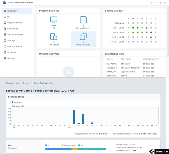
Task: Click the blue PC segment of usage bar
Action: point(58,149)
